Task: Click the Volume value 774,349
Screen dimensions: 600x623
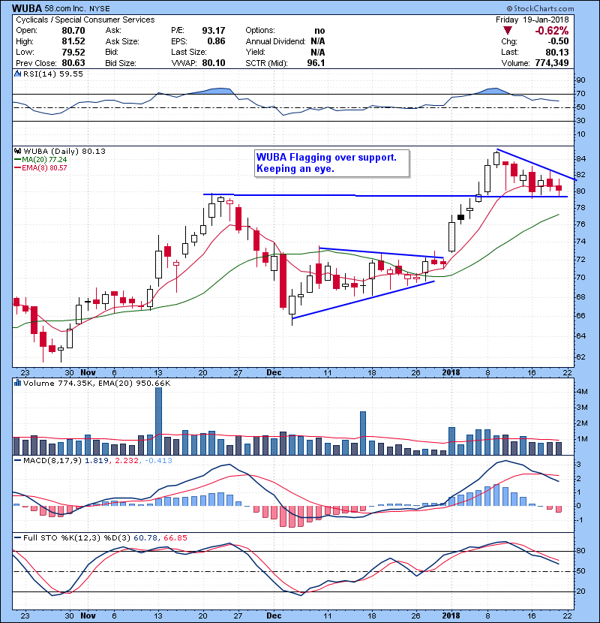Action: point(552,63)
